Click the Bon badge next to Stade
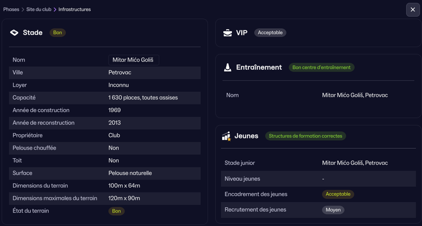This screenshot has width=422, height=226. point(58,33)
